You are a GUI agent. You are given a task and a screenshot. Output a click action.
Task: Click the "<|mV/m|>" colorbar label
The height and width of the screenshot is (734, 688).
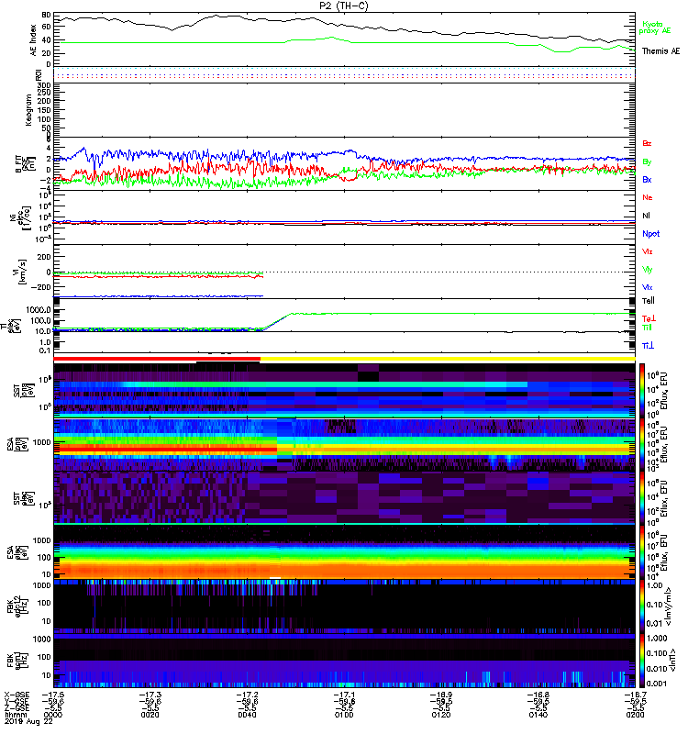[x=670, y=606]
